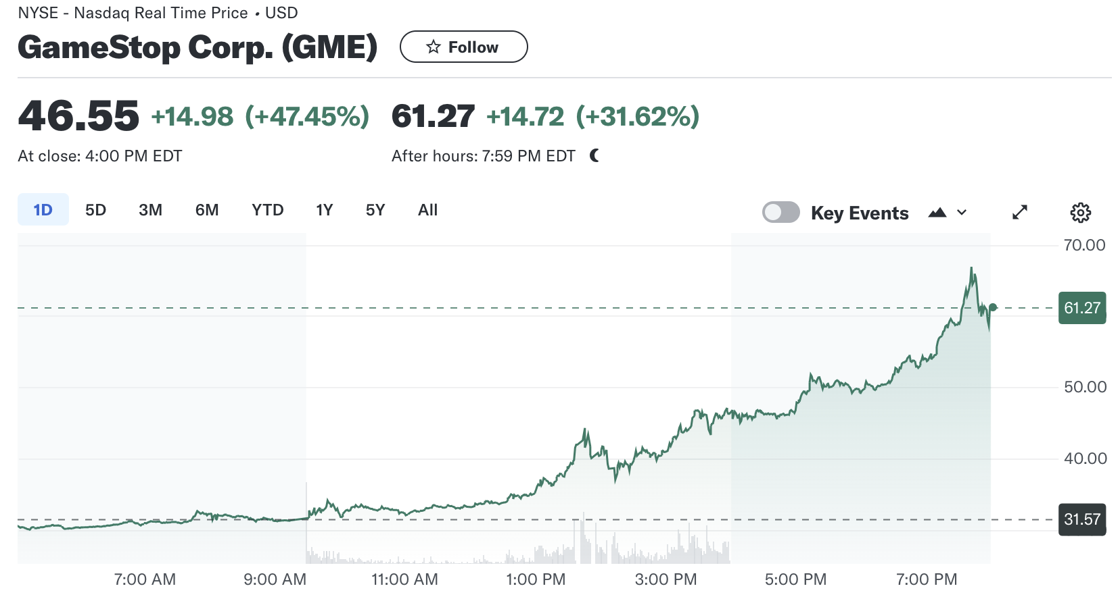Switch to 5D time range

[95, 209]
